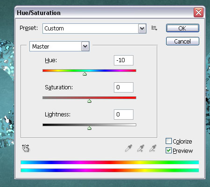Click the Lightness label
The width and height of the screenshot is (210, 187).
(x=57, y=115)
